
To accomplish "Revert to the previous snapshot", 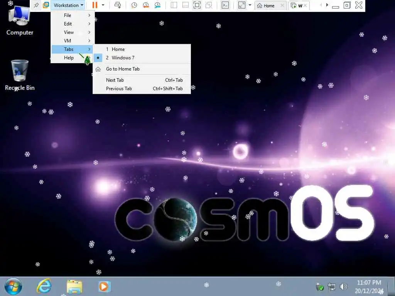I will tap(145, 5).
